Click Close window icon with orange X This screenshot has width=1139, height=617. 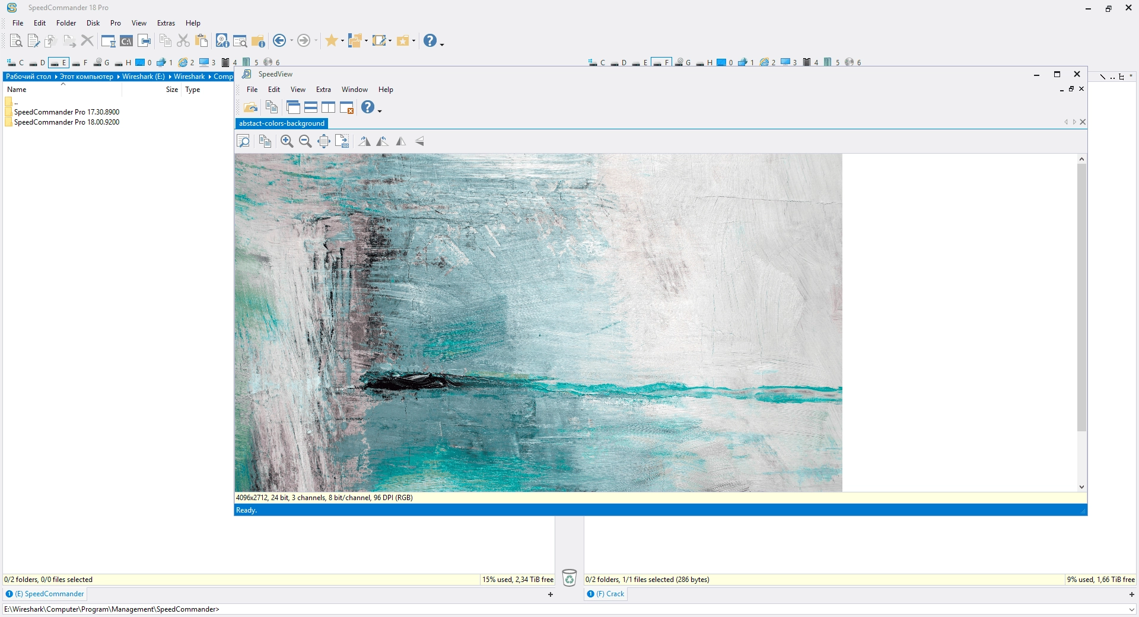346,107
